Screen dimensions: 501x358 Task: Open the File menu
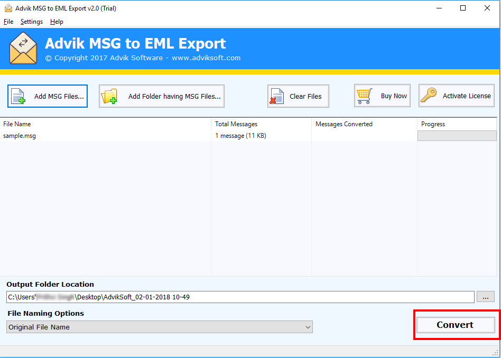(8, 22)
